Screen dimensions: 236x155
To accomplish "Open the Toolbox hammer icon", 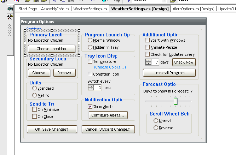I will [x=10, y=17].
